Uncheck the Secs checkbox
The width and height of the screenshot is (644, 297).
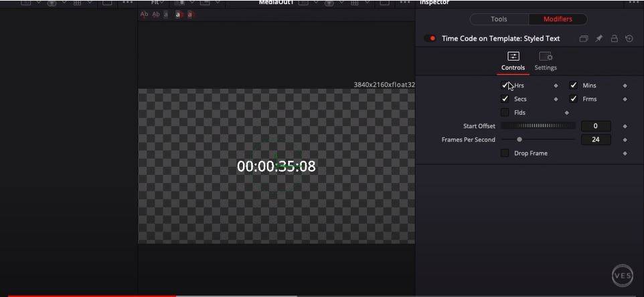(505, 99)
